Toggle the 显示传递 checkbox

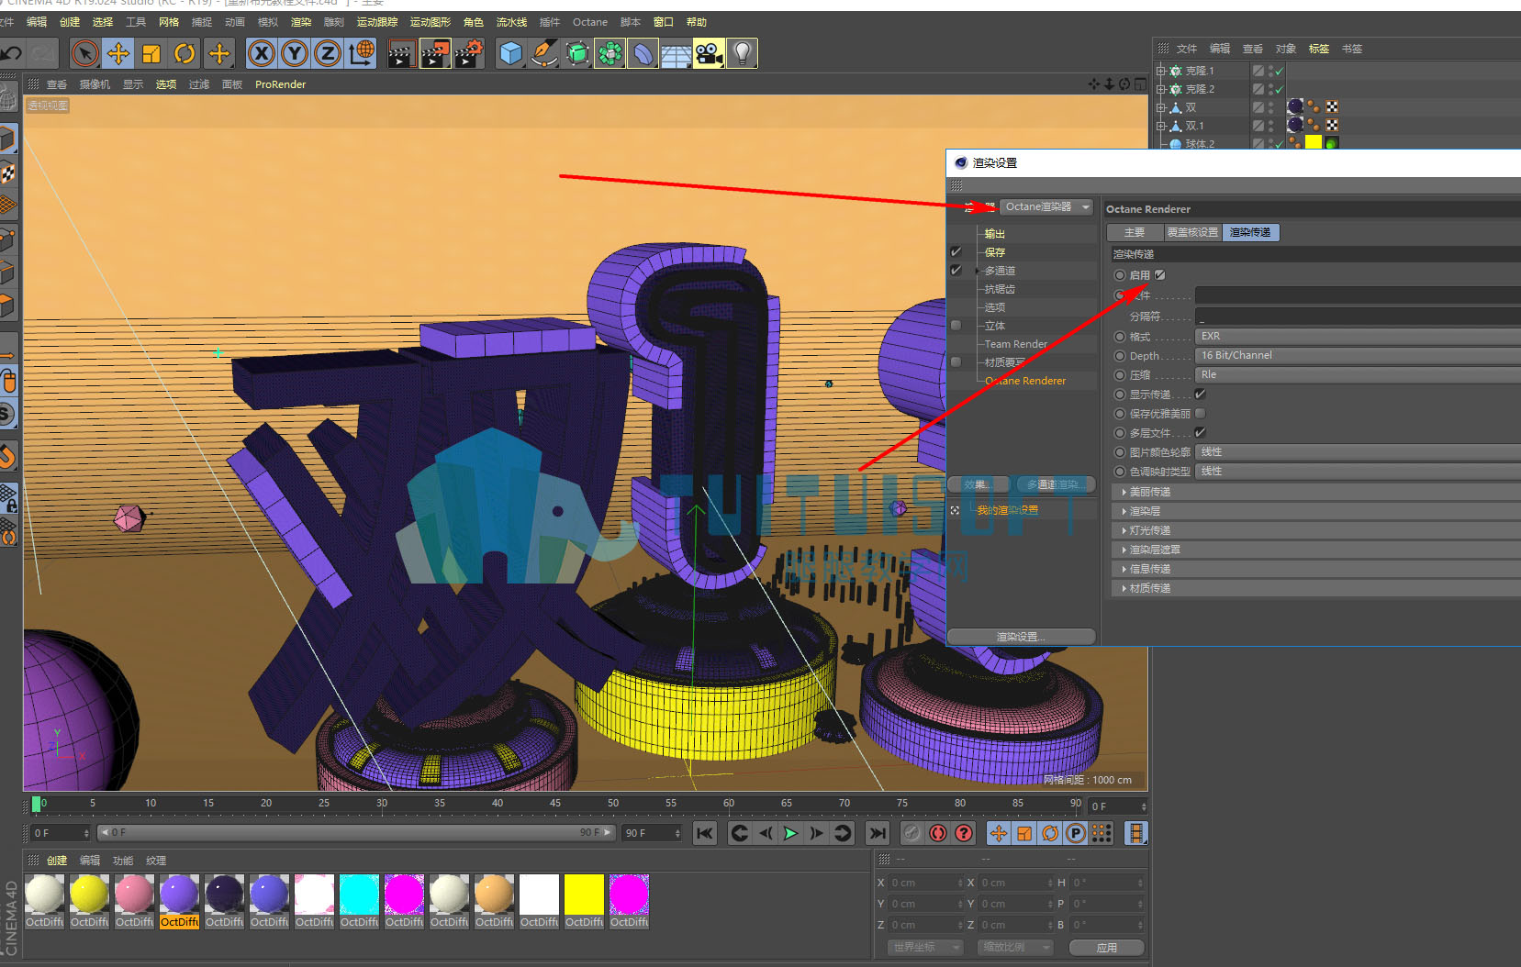tap(1200, 394)
